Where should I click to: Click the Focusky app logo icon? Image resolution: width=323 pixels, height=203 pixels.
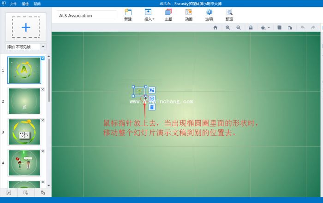click(4, 4)
